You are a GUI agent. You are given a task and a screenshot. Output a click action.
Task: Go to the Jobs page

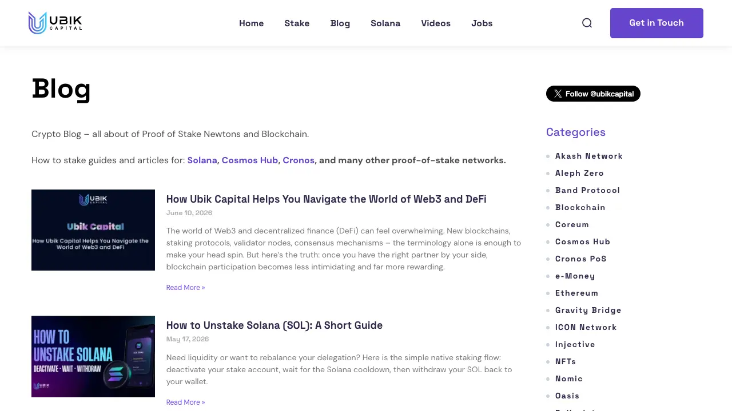pyautogui.click(x=482, y=23)
